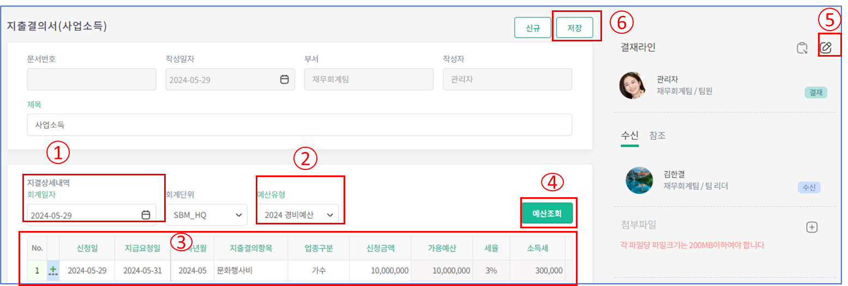Switch to the 참조 tab
This screenshot has width=848, height=286.
click(657, 136)
